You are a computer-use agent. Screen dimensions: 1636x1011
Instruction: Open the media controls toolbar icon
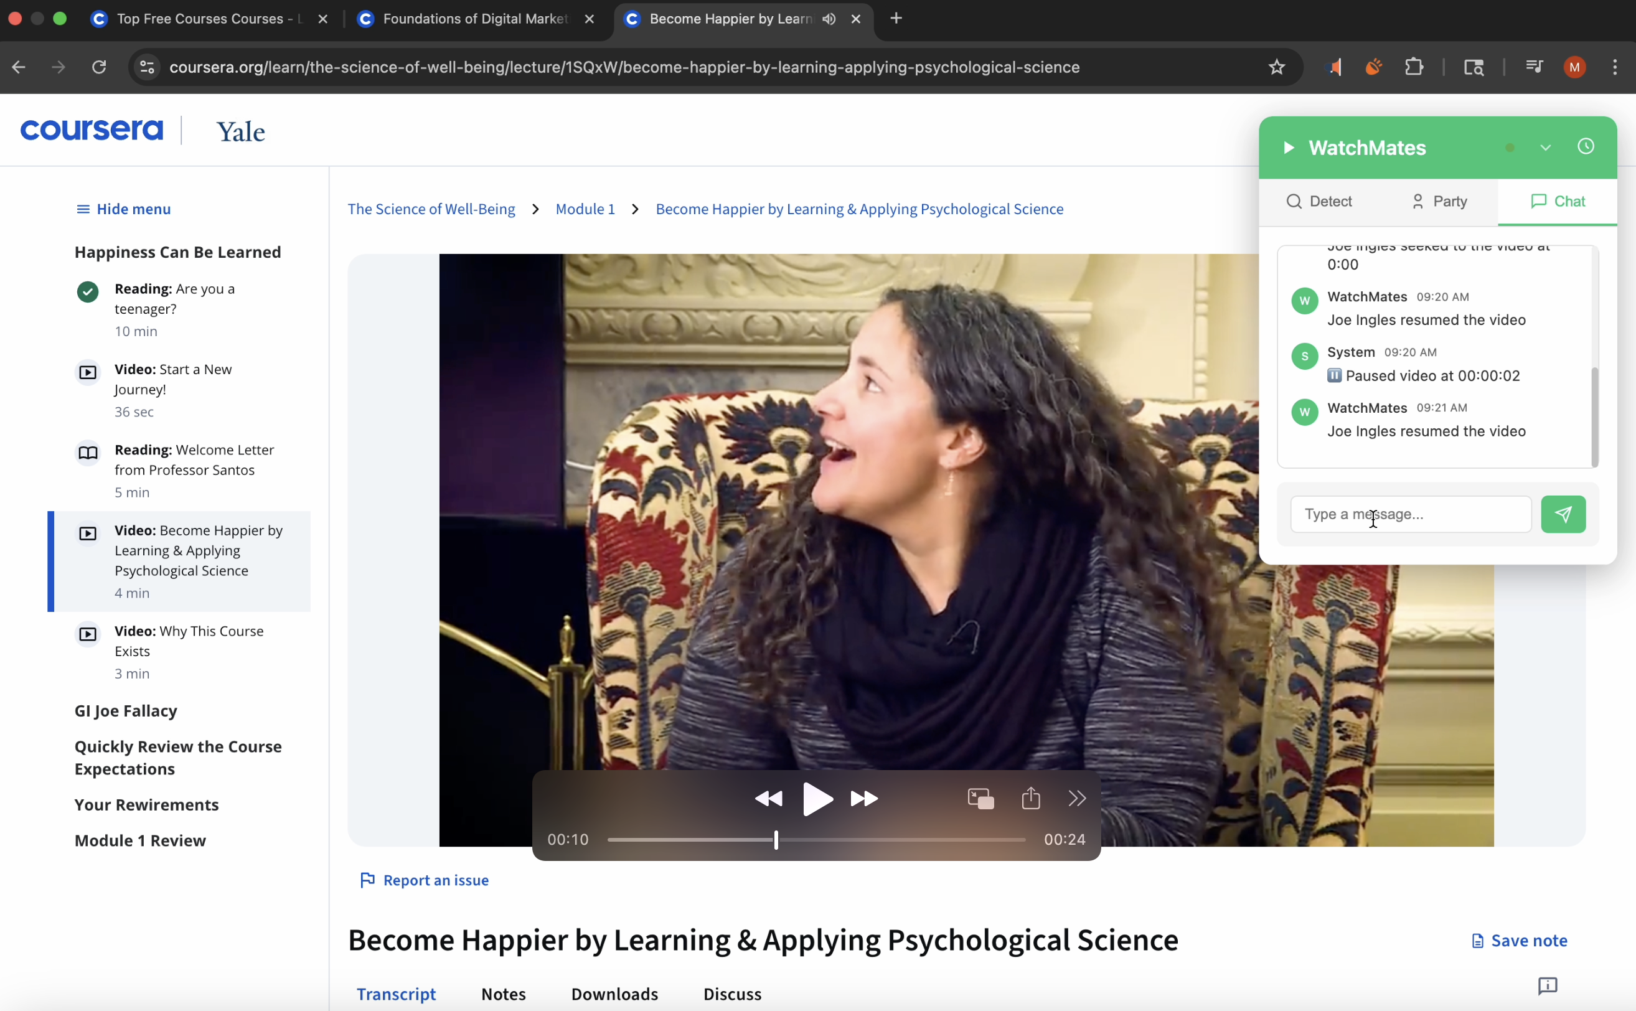click(1534, 67)
